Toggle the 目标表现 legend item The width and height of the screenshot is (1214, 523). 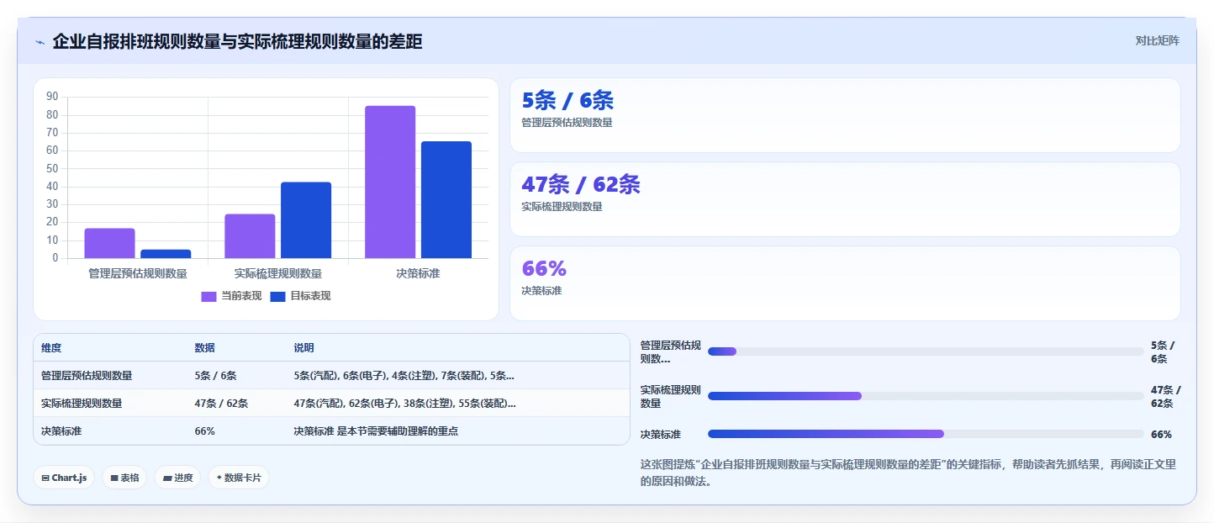[300, 296]
